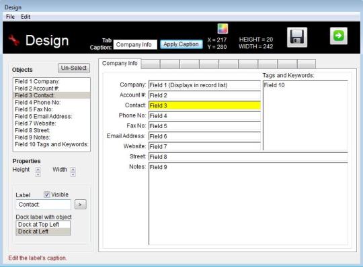The image size is (363, 267).
Task: Select Field 8 Street in Objects list
Action: [51, 130]
